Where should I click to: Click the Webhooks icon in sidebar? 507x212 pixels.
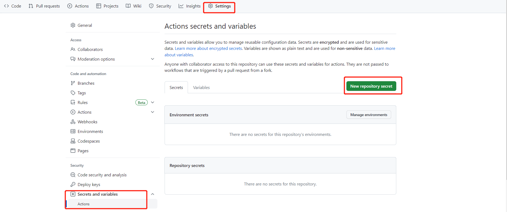click(x=73, y=122)
